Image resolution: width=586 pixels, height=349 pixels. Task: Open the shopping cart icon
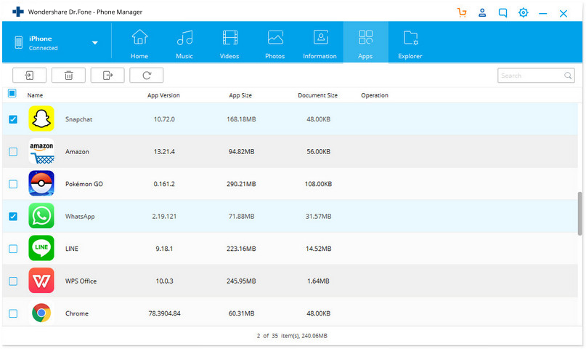coord(462,12)
